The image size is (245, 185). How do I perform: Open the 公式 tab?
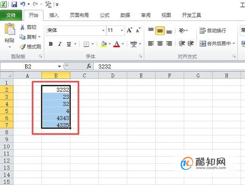click(105, 15)
